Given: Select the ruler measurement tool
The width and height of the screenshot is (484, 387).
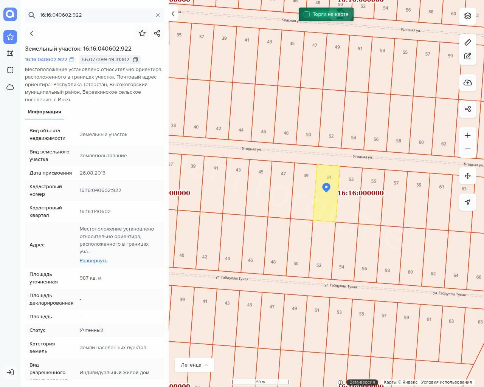Looking at the screenshot, I should point(468,42).
